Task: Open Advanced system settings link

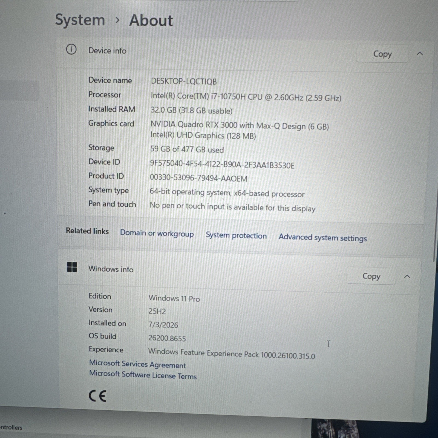Action: (323, 237)
